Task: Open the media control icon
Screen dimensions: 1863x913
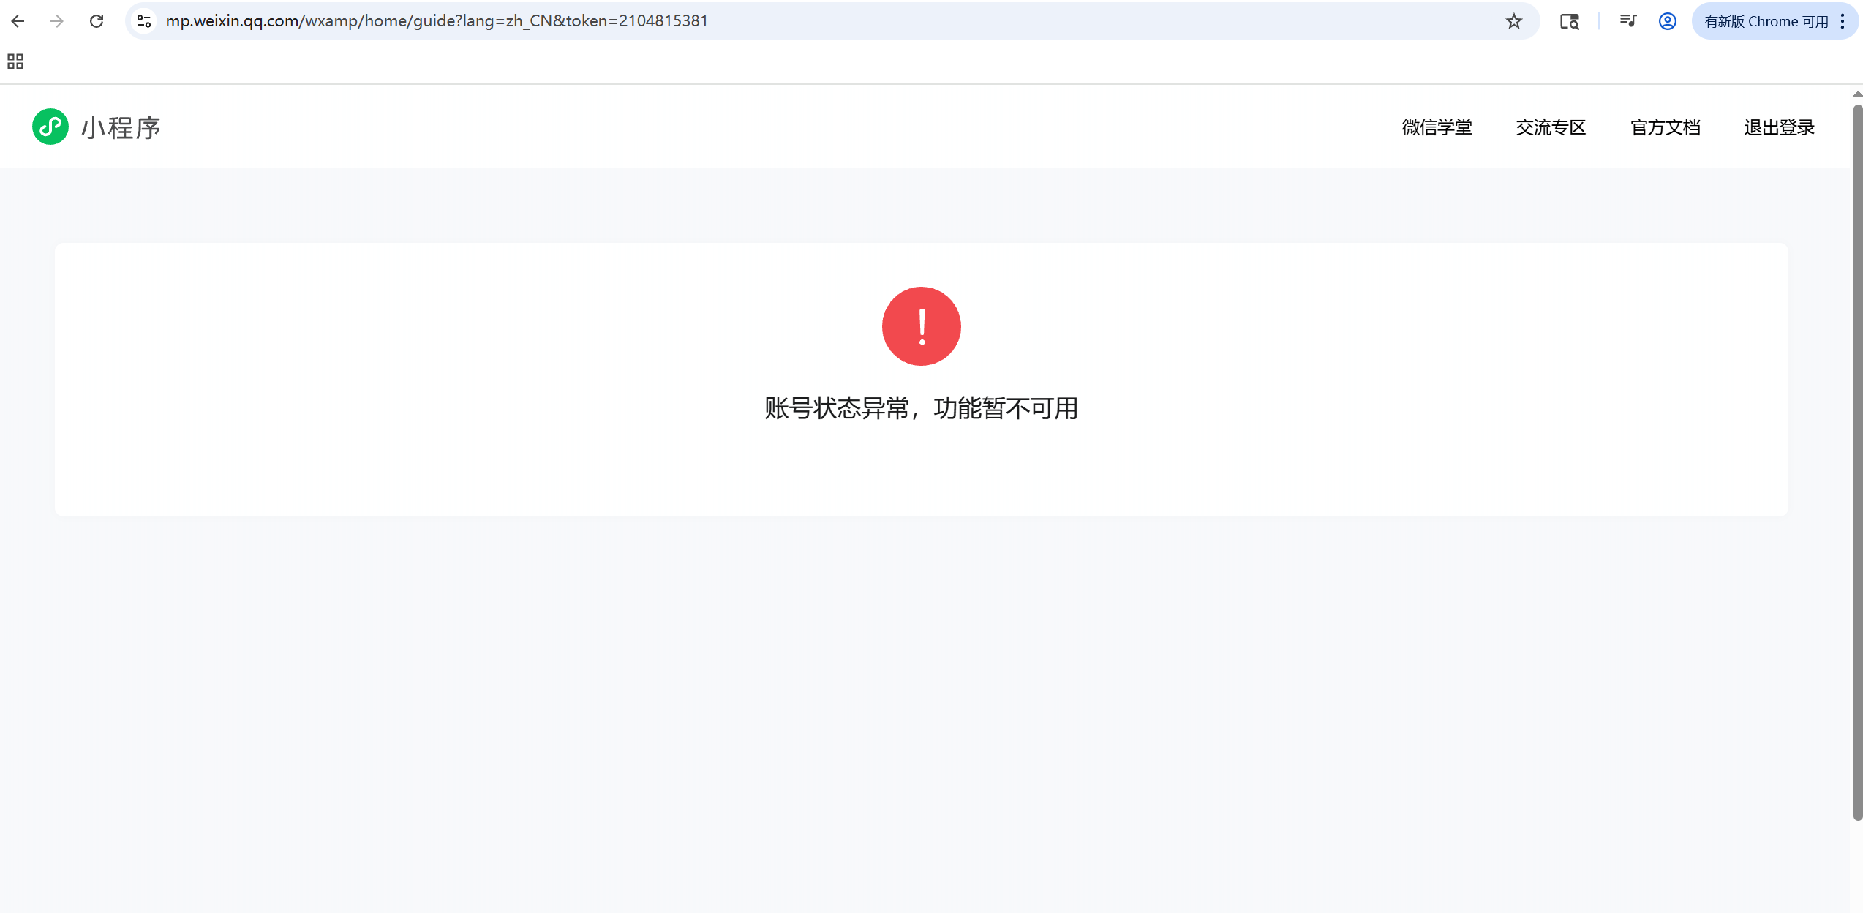Action: [1627, 21]
